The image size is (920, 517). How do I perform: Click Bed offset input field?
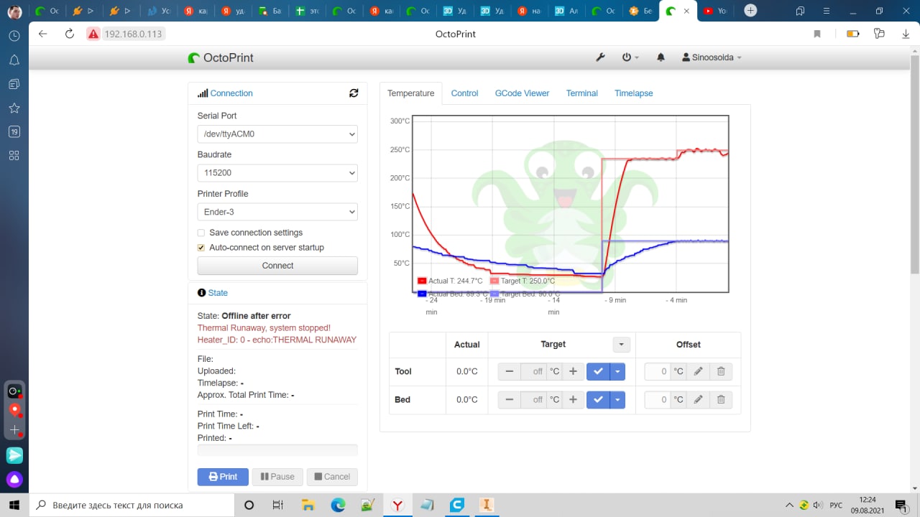[658, 399]
